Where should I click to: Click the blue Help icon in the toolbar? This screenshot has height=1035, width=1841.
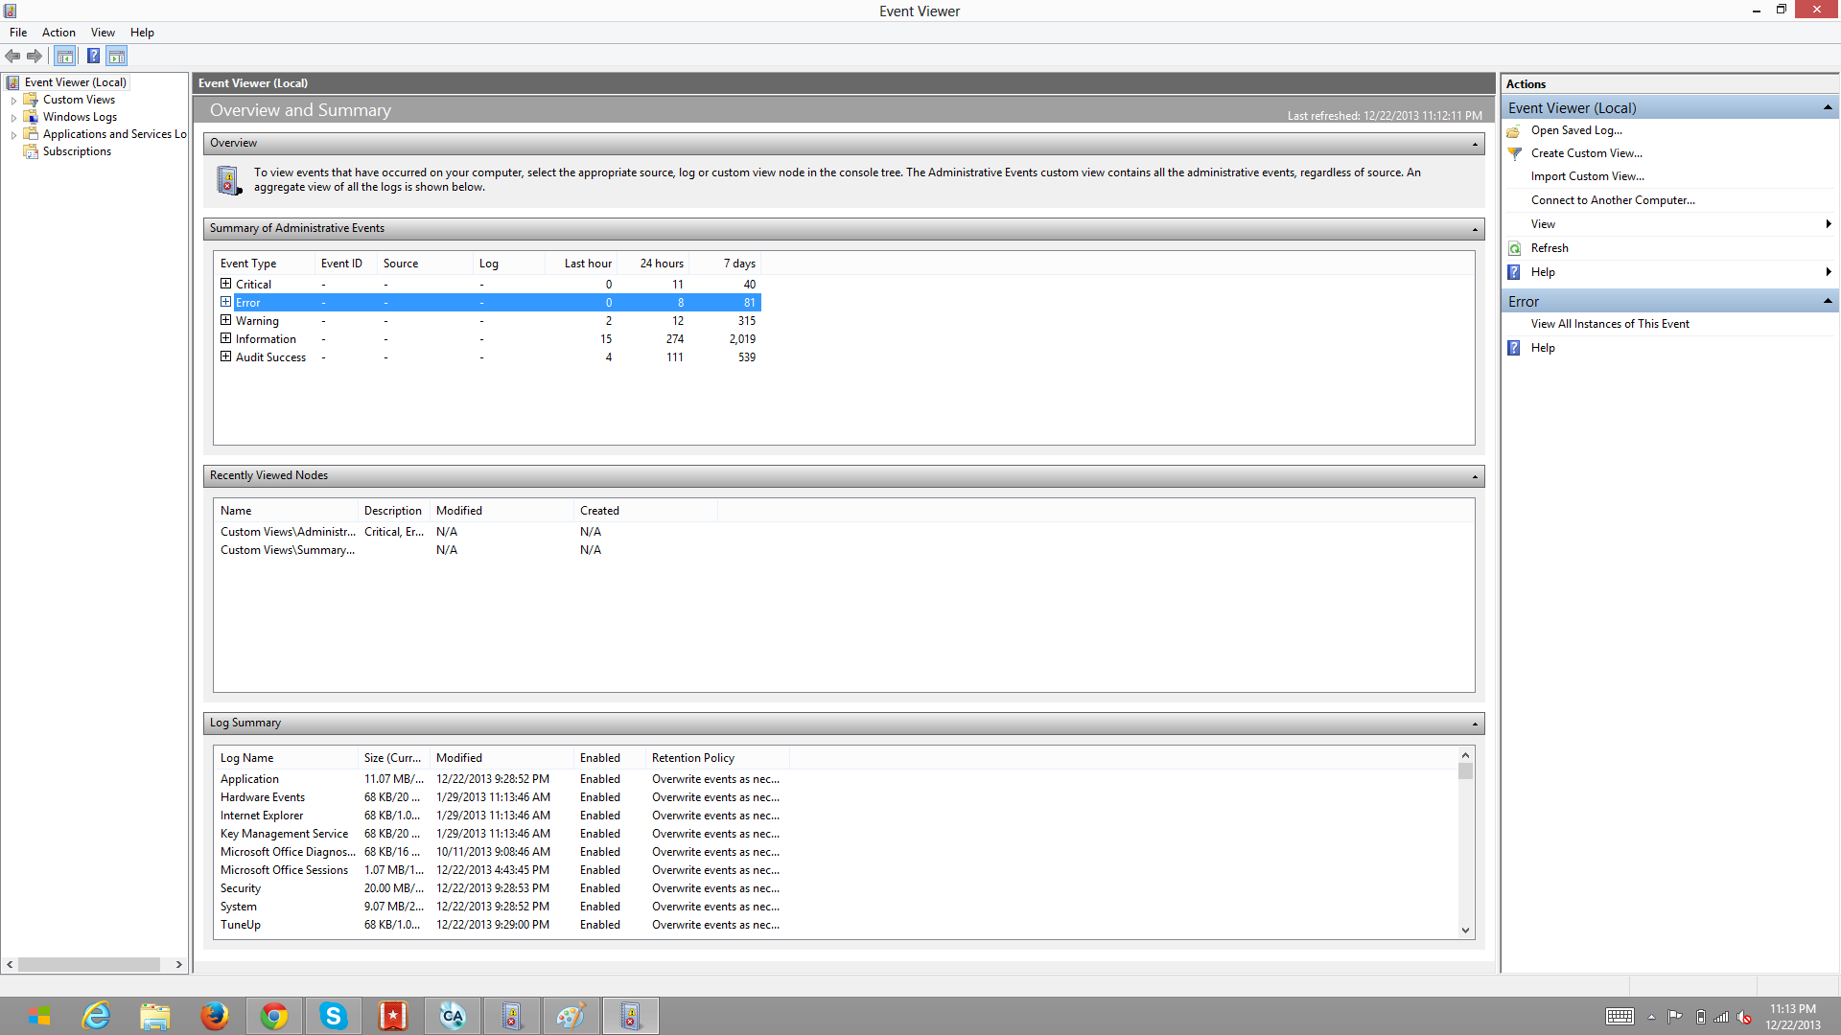[x=93, y=57]
